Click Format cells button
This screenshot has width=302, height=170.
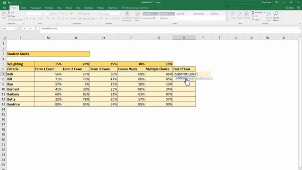coord(246,15)
